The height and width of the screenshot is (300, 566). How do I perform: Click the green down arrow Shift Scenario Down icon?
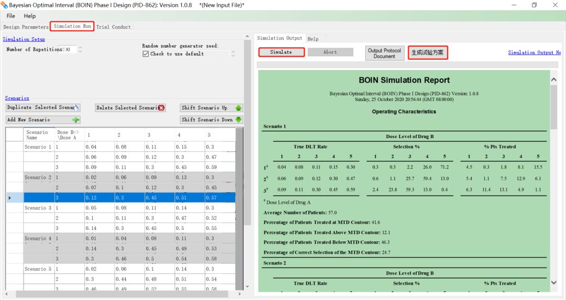(238, 120)
